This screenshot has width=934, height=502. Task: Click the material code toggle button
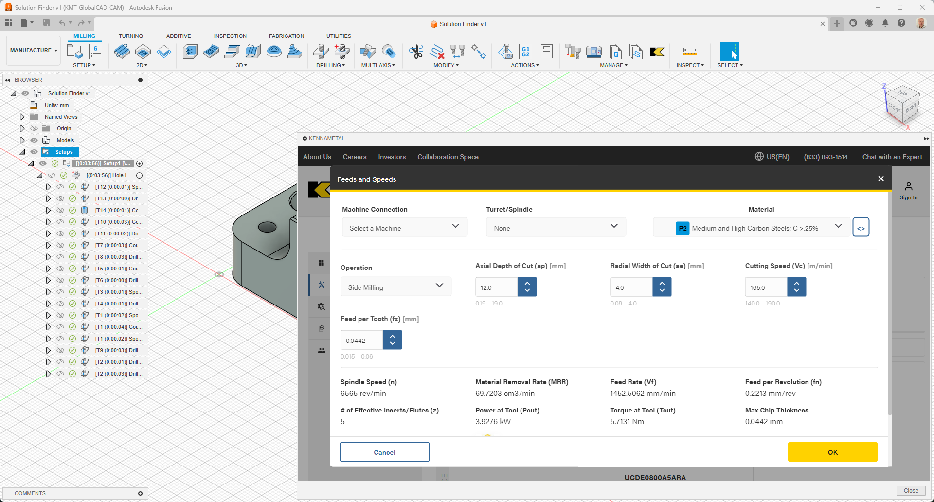pos(861,228)
